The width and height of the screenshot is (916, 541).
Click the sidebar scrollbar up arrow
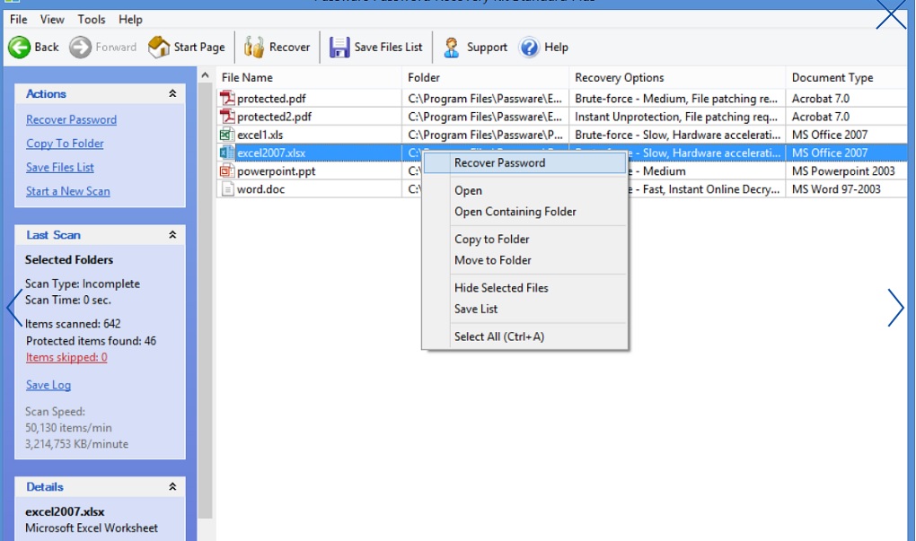point(205,75)
